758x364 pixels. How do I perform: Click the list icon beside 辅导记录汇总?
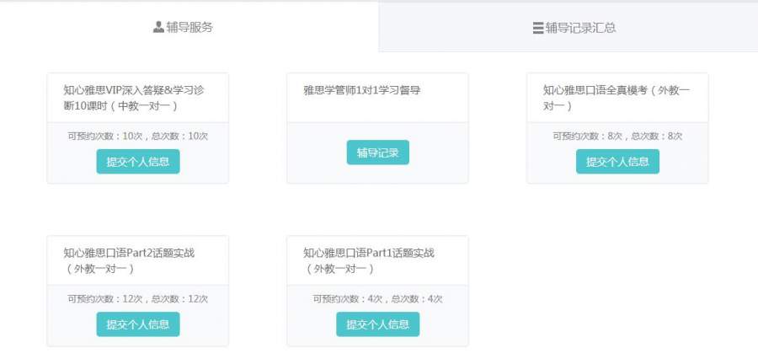pos(538,28)
